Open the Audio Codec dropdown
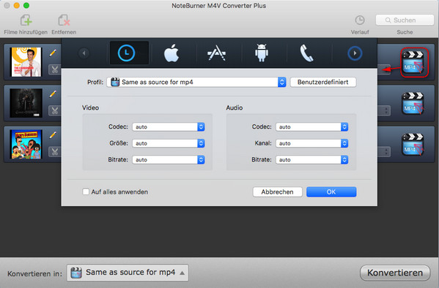This screenshot has height=288, width=439. click(x=312, y=126)
